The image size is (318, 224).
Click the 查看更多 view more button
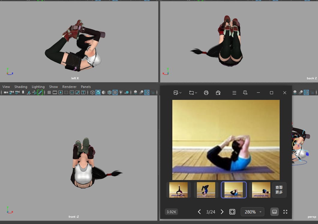279,190
